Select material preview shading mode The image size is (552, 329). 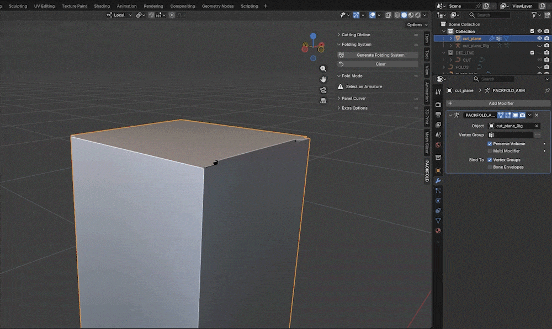(x=411, y=15)
